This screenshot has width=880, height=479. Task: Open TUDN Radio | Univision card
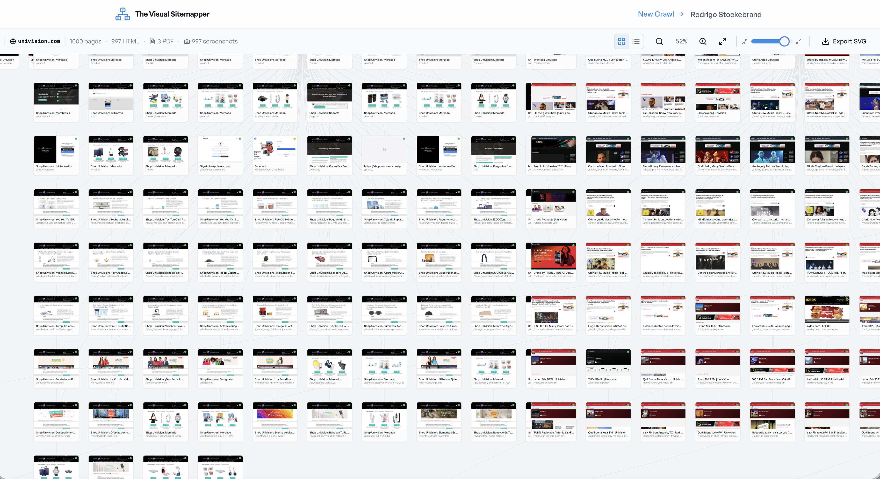tap(608, 369)
